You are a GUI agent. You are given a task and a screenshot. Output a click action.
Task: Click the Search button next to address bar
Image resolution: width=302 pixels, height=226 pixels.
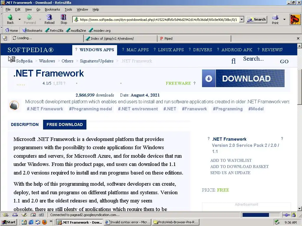257,19
